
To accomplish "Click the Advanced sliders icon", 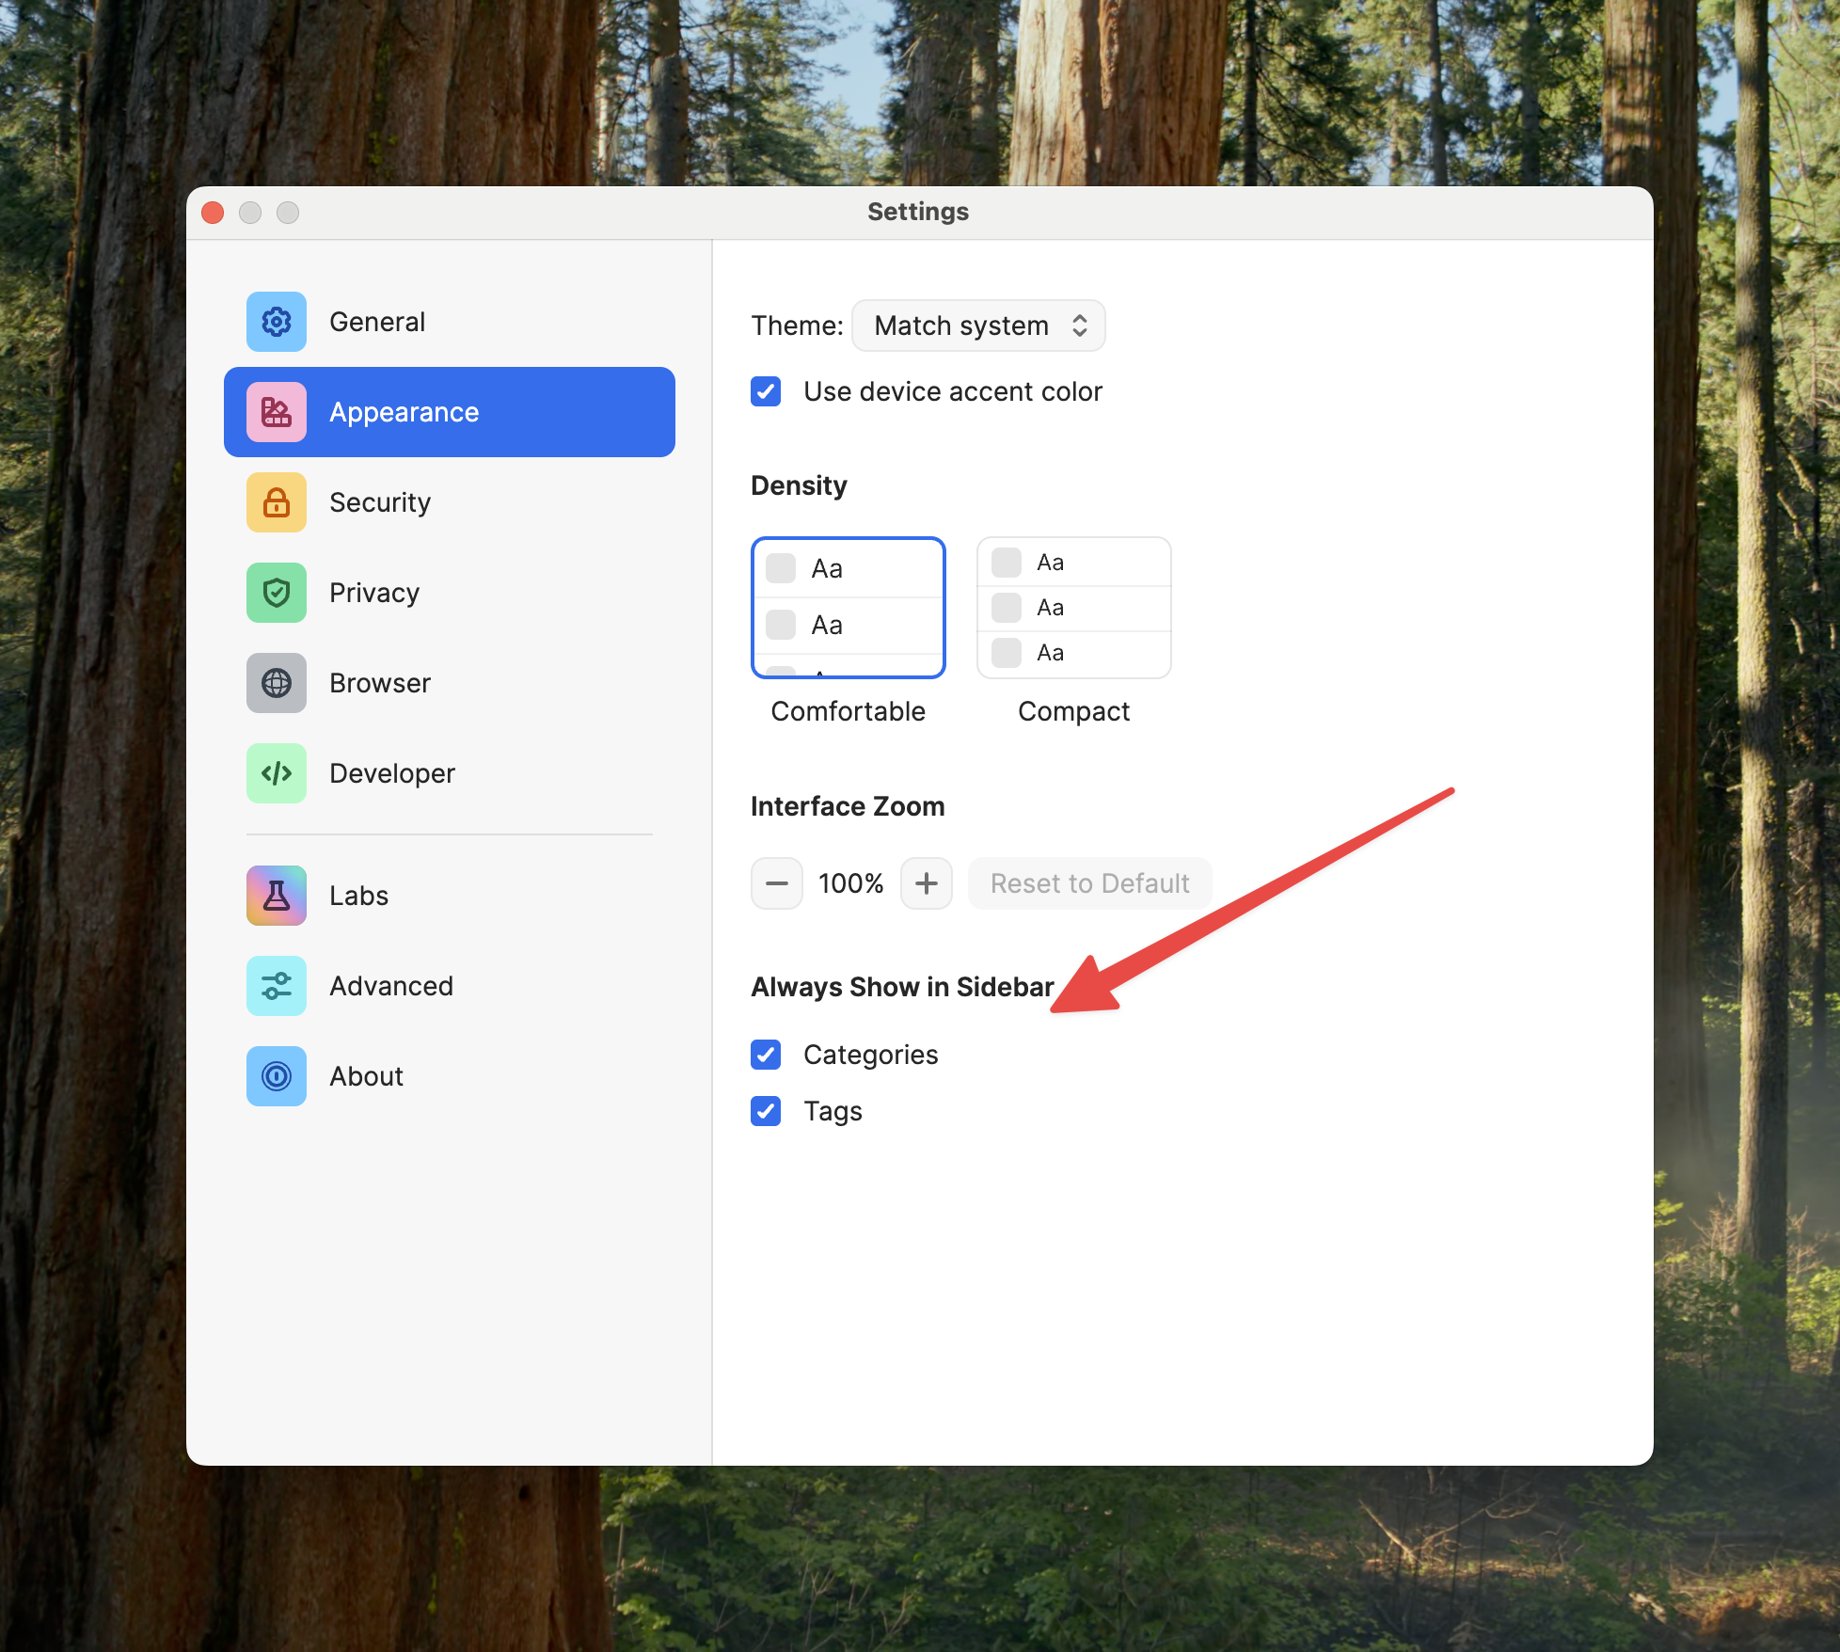I will click(276, 986).
